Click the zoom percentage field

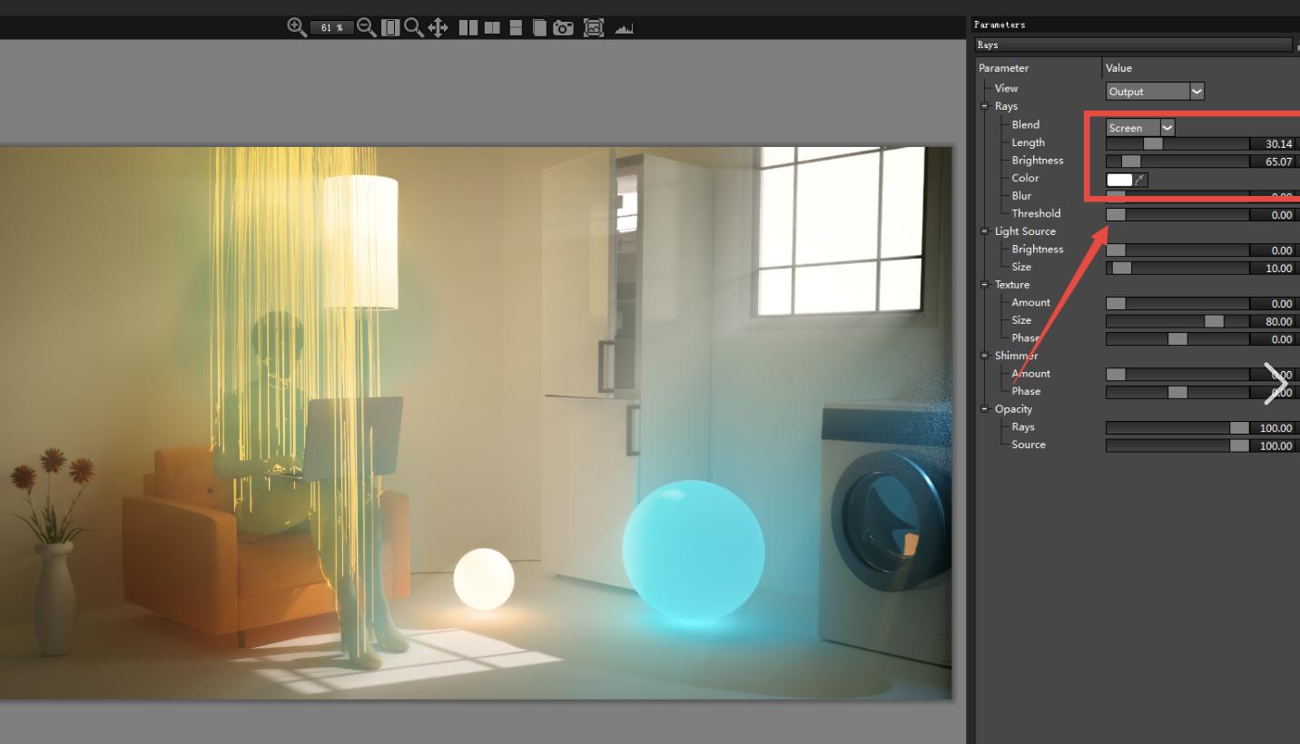tap(331, 28)
